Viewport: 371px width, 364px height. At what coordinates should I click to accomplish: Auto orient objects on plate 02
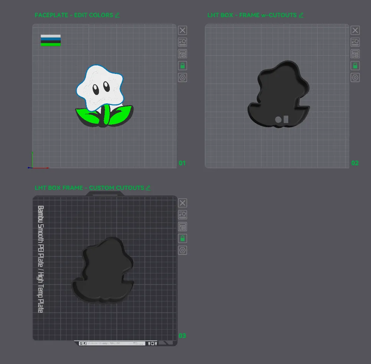355,42
